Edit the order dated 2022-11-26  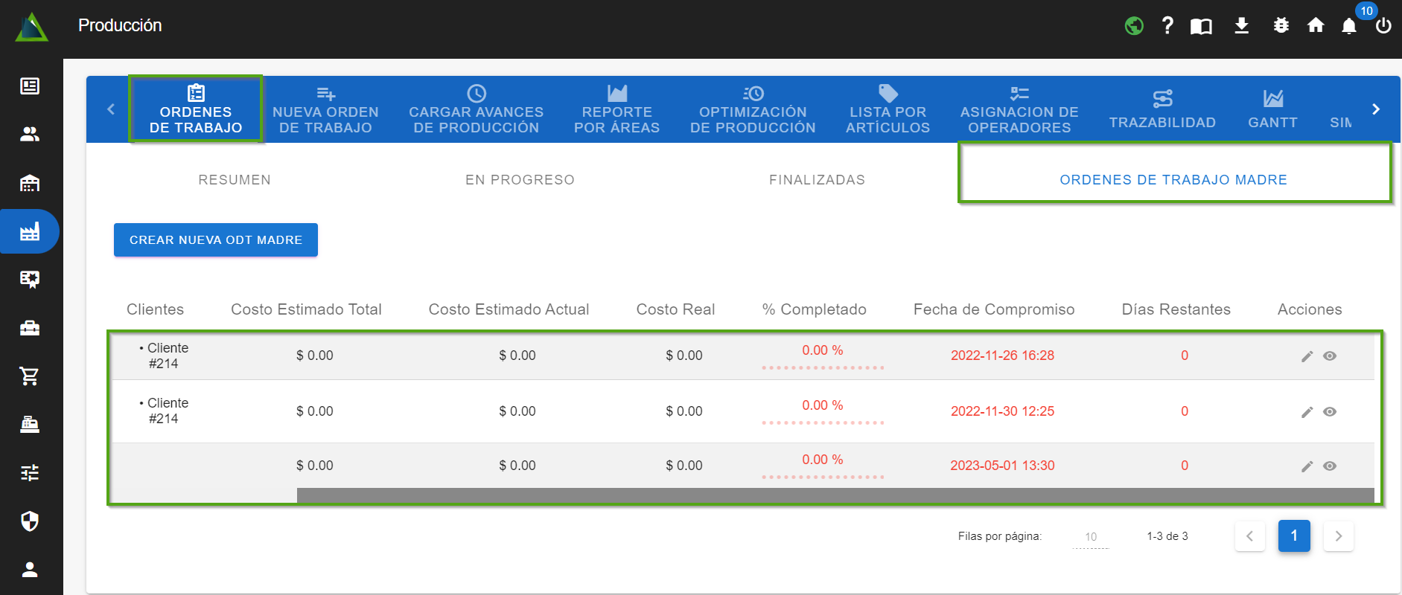pos(1307,356)
